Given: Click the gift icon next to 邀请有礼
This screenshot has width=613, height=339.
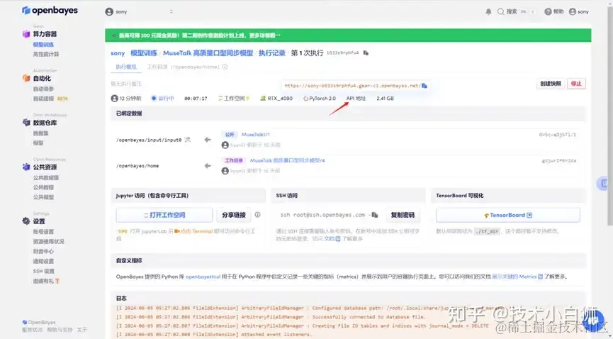Looking at the screenshot, I should coord(57,281).
